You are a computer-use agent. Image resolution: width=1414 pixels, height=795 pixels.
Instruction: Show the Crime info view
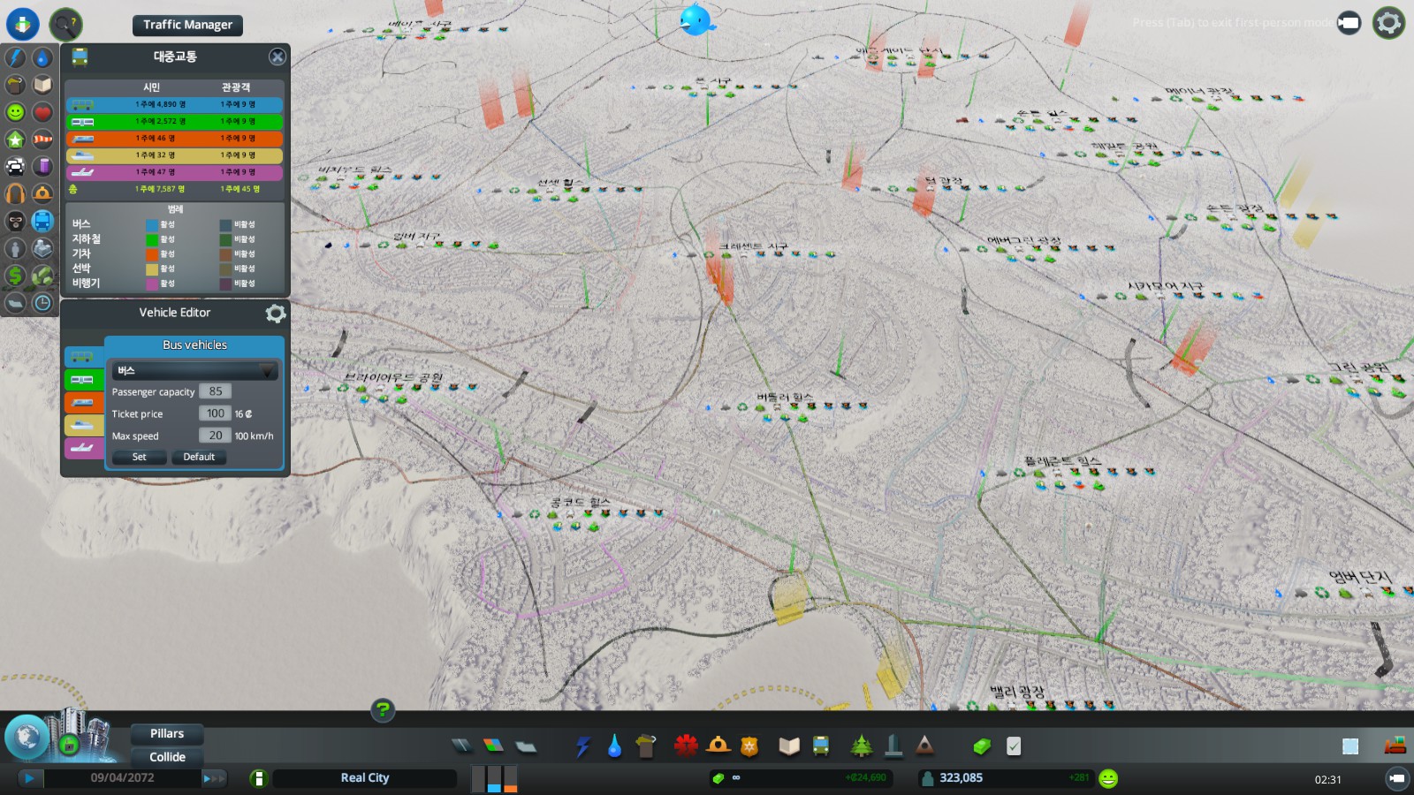tap(15, 221)
